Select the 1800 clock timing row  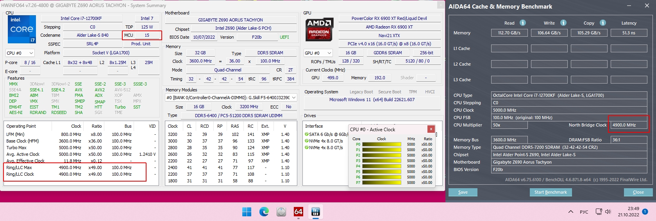coord(231,181)
